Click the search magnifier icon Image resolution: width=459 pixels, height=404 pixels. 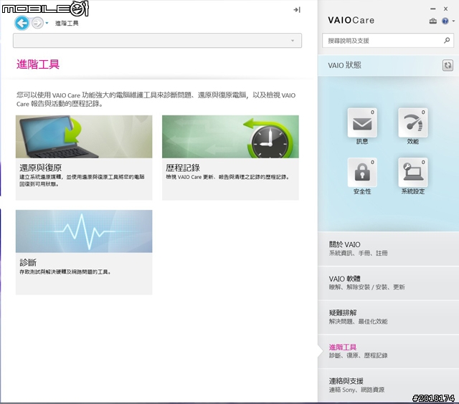click(x=447, y=40)
